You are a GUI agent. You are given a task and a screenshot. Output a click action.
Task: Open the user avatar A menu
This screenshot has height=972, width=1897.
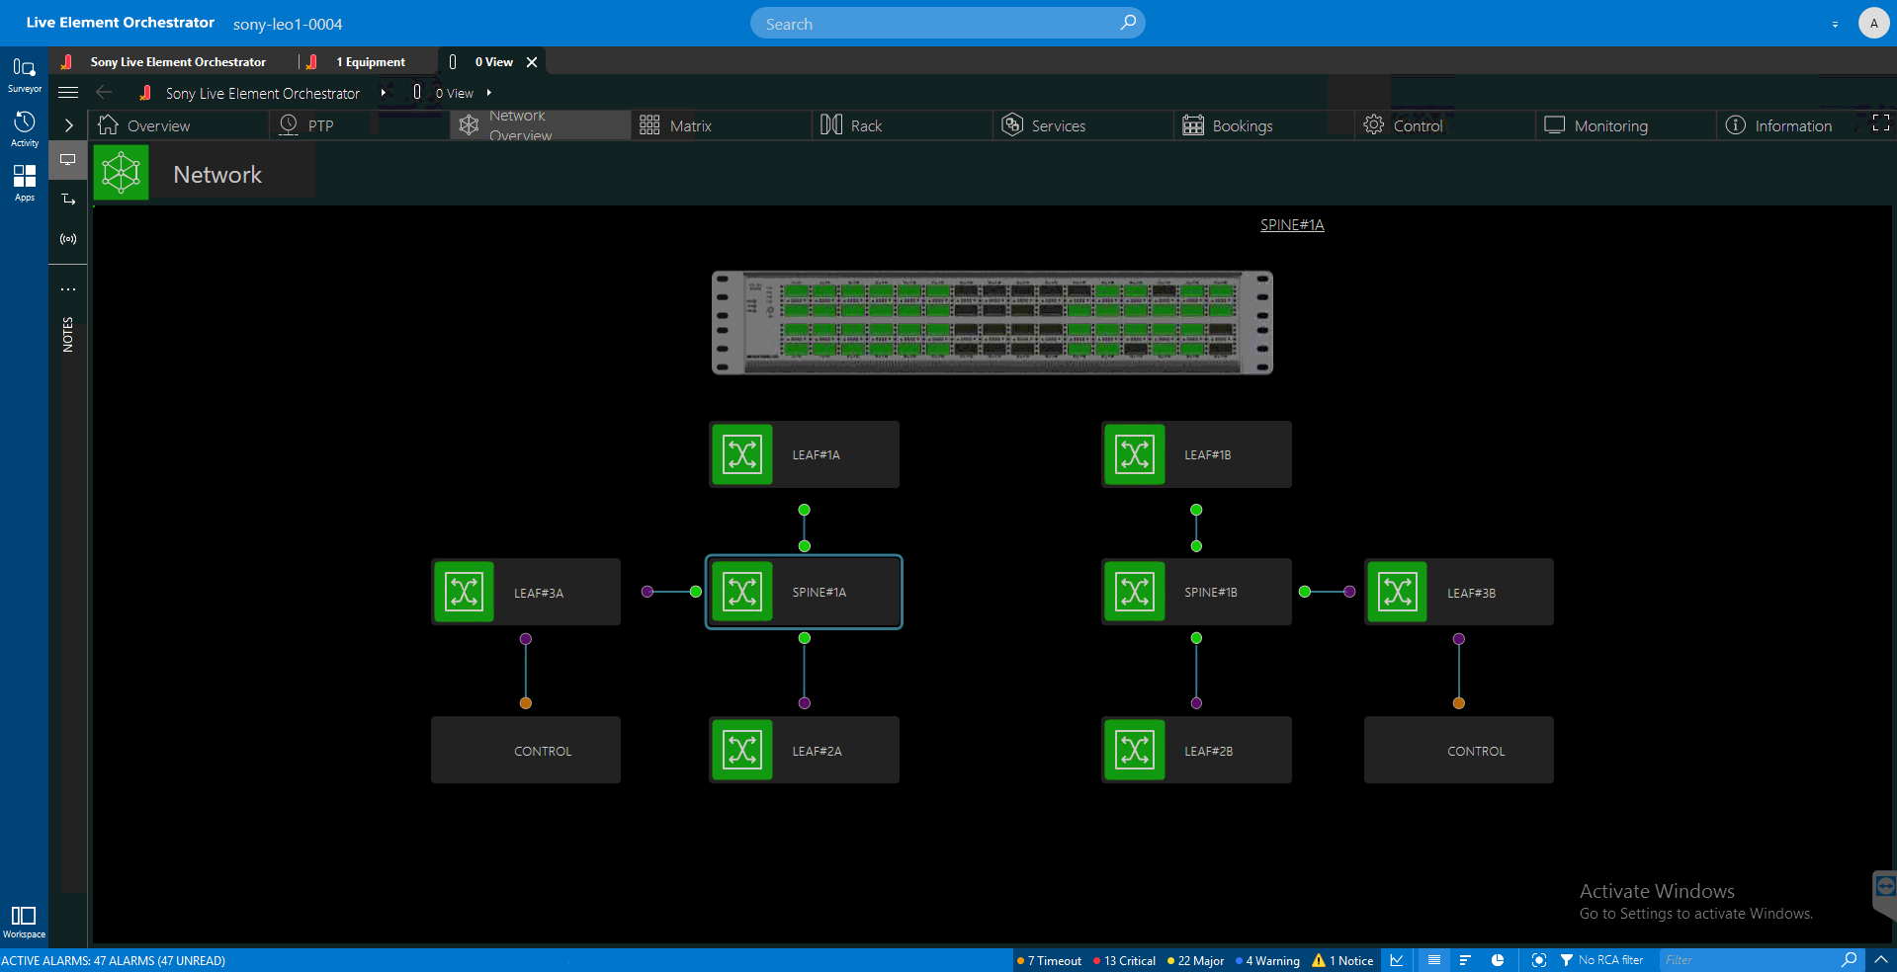[1873, 23]
